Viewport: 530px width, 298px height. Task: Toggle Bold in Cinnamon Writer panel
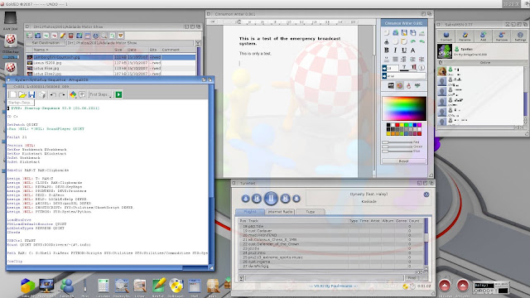(x=387, y=50)
